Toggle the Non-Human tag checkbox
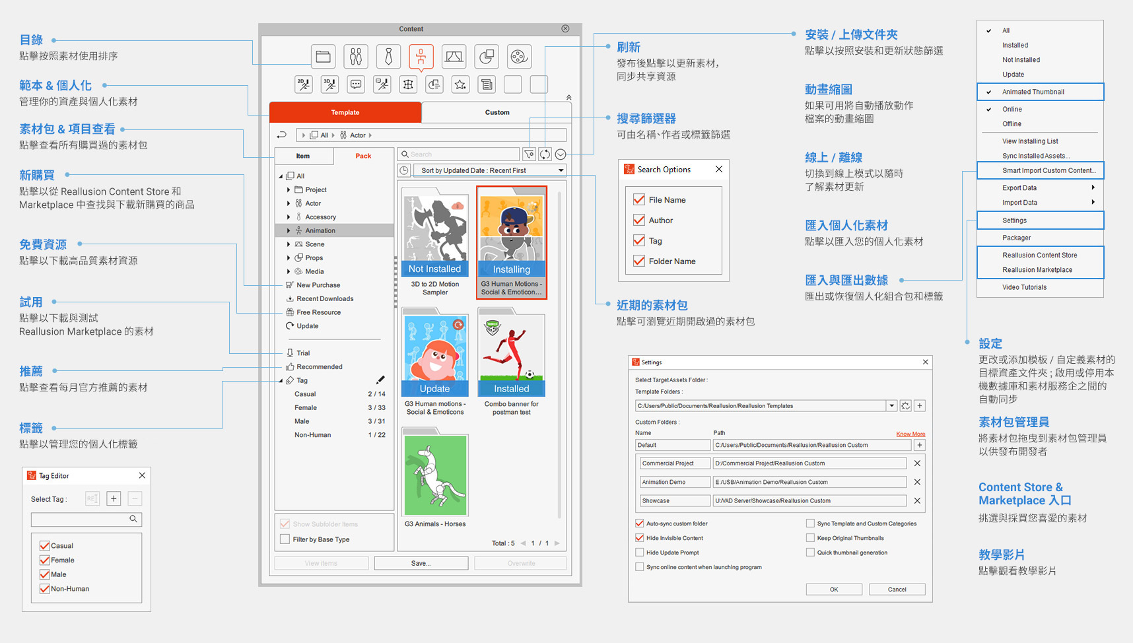The height and width of the screenshot is (643, 1133). [x=45, y=589]
